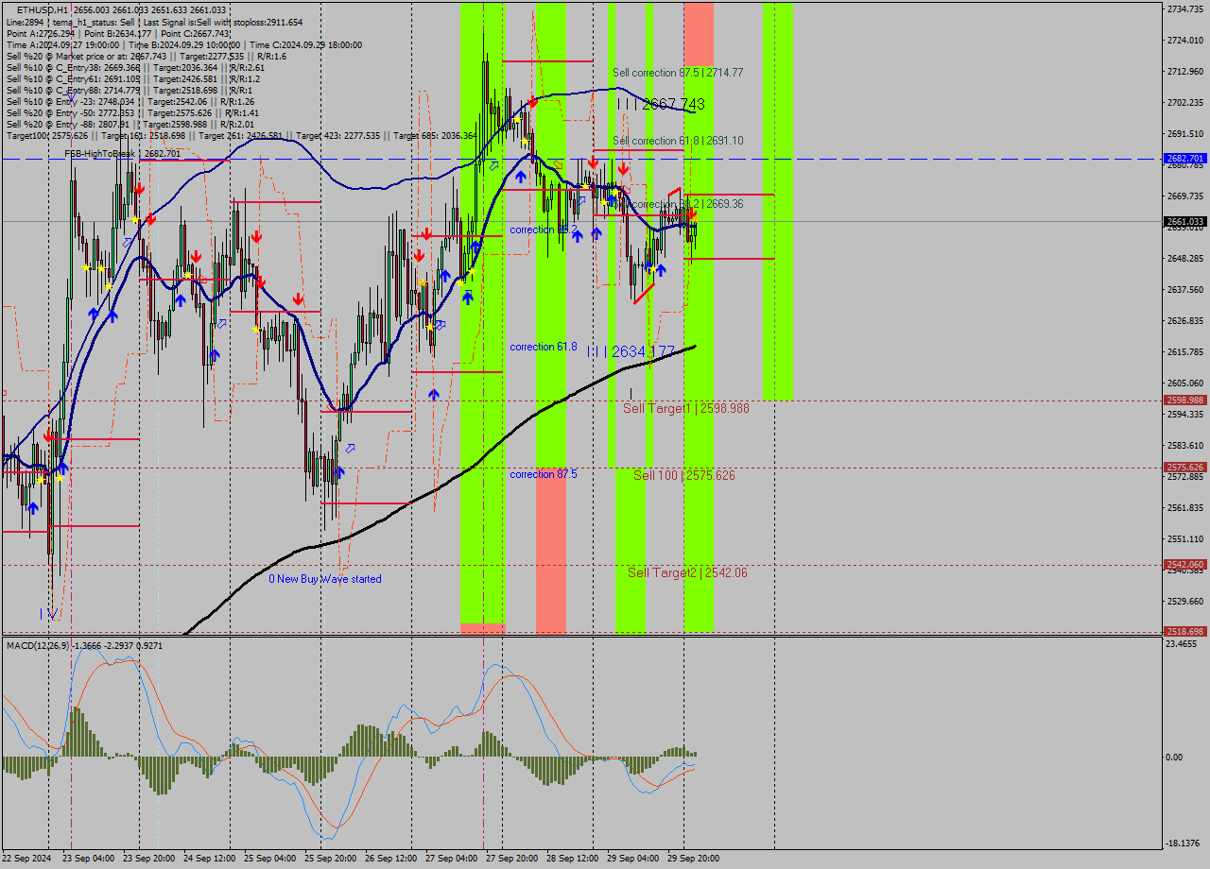Click the '29 Sep 20:00' label on the time axis
The image size is (1210, 869).
point(694,858)
